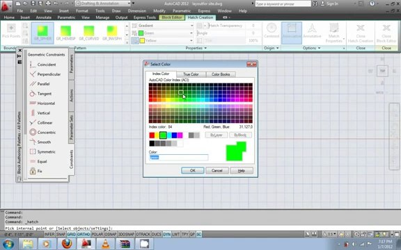Pick the magenta standard color swatch
401x250 pixels.
pos(180,135)
